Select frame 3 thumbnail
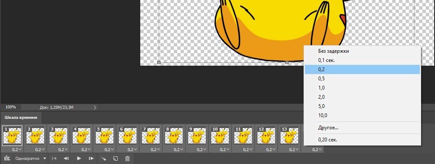435x164 pixels. pos(58,136)
